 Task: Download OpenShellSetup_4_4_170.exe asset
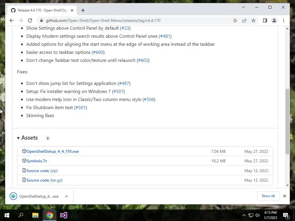53,151
